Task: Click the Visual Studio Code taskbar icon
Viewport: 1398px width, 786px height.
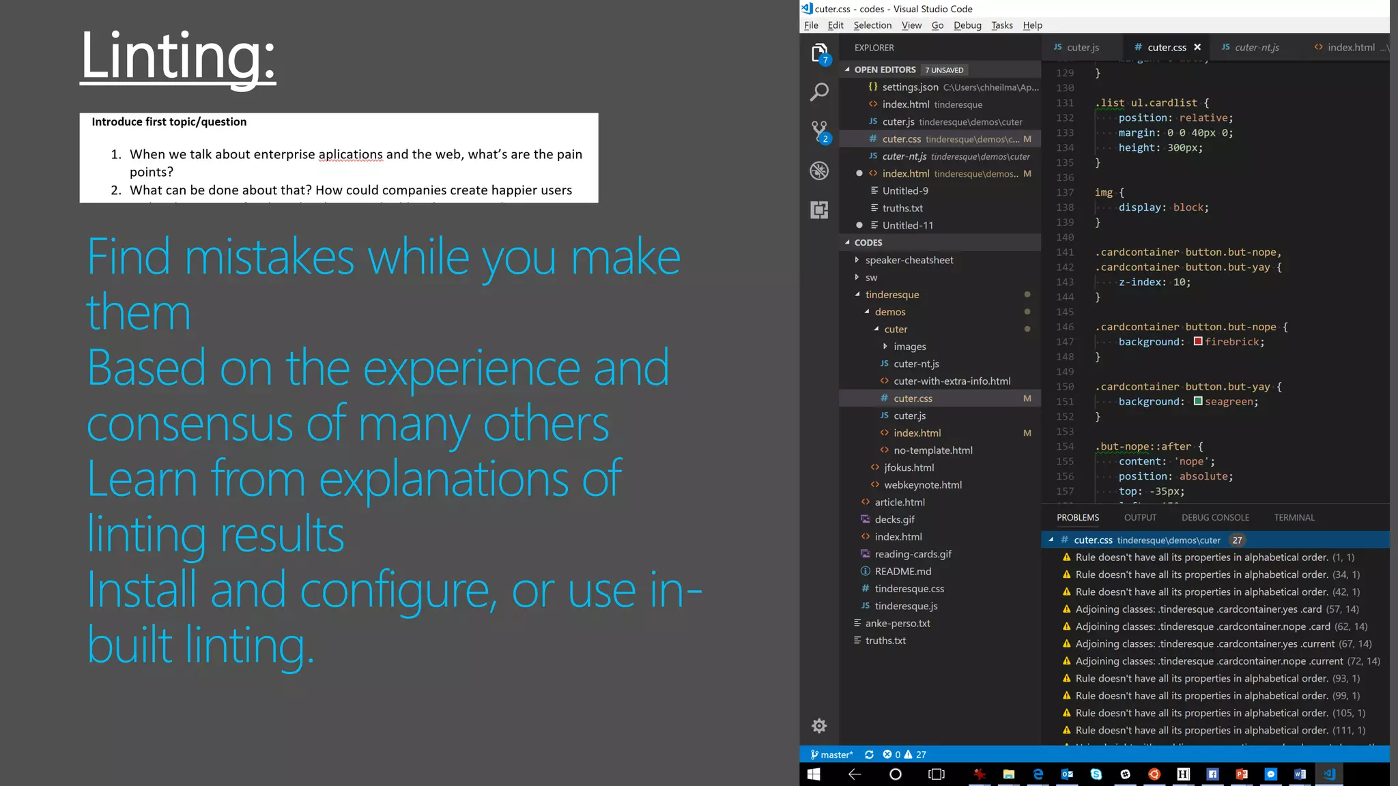Action: click(1329, 774)
